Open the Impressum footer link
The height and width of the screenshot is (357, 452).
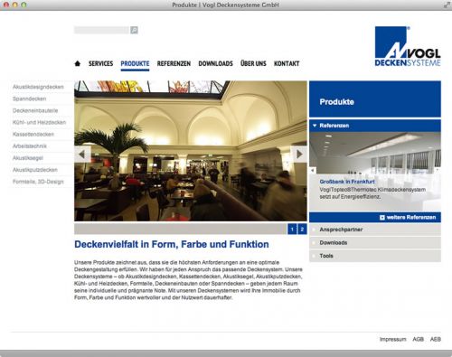pos(393,339)
